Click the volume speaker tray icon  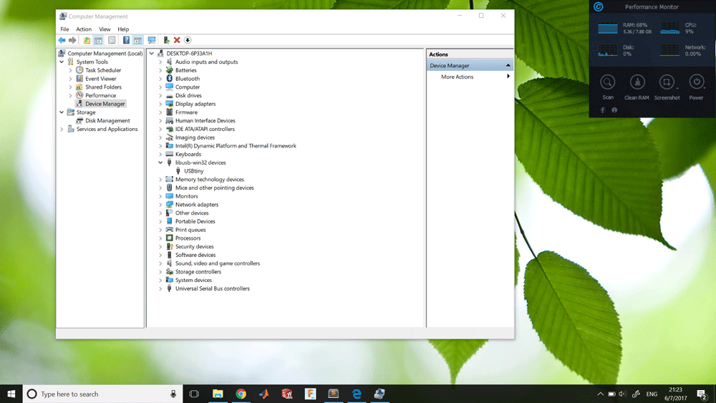[623, 394]
